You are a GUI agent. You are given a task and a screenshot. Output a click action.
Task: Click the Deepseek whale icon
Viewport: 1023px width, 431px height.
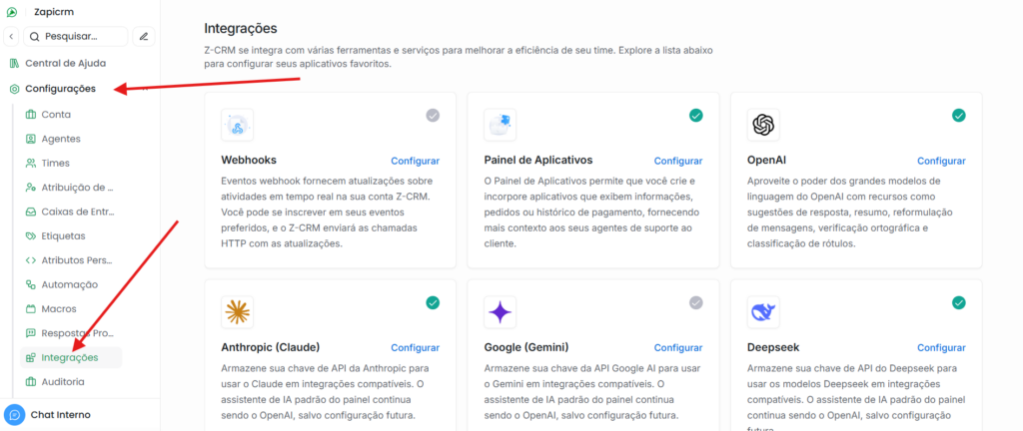[x=763, y=312]
